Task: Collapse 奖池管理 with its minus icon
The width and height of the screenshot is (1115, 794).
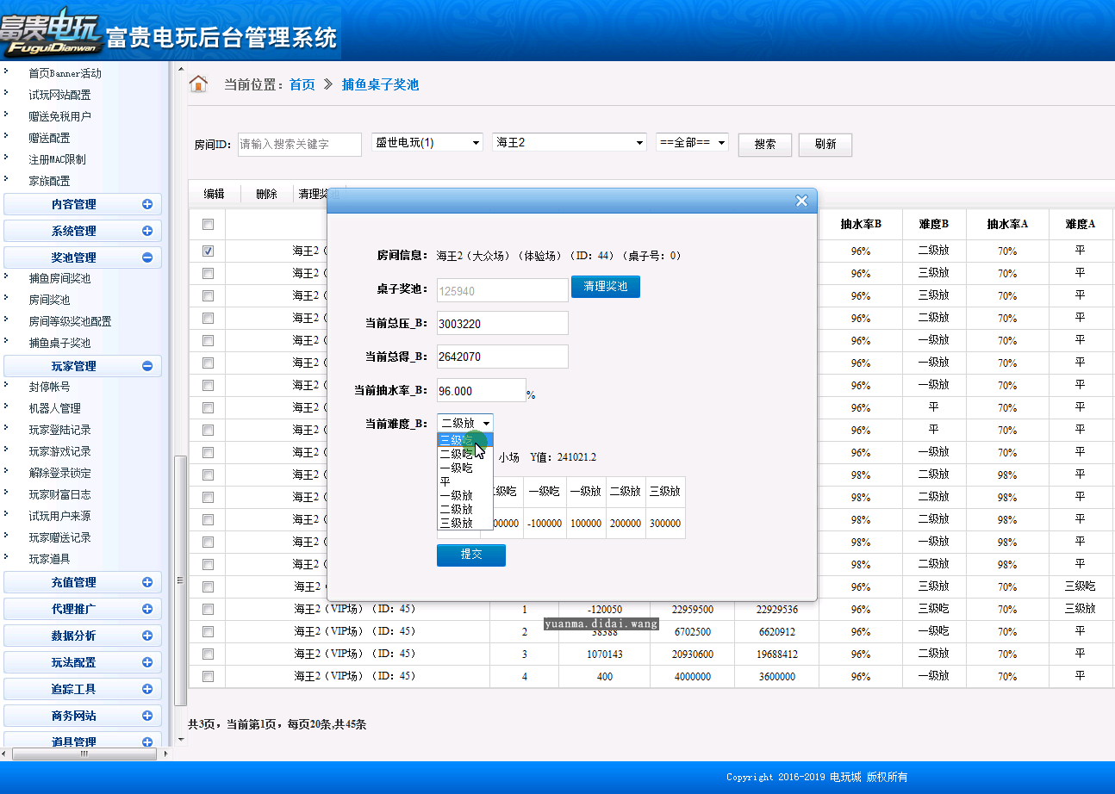Action: (x=147, y=257)
